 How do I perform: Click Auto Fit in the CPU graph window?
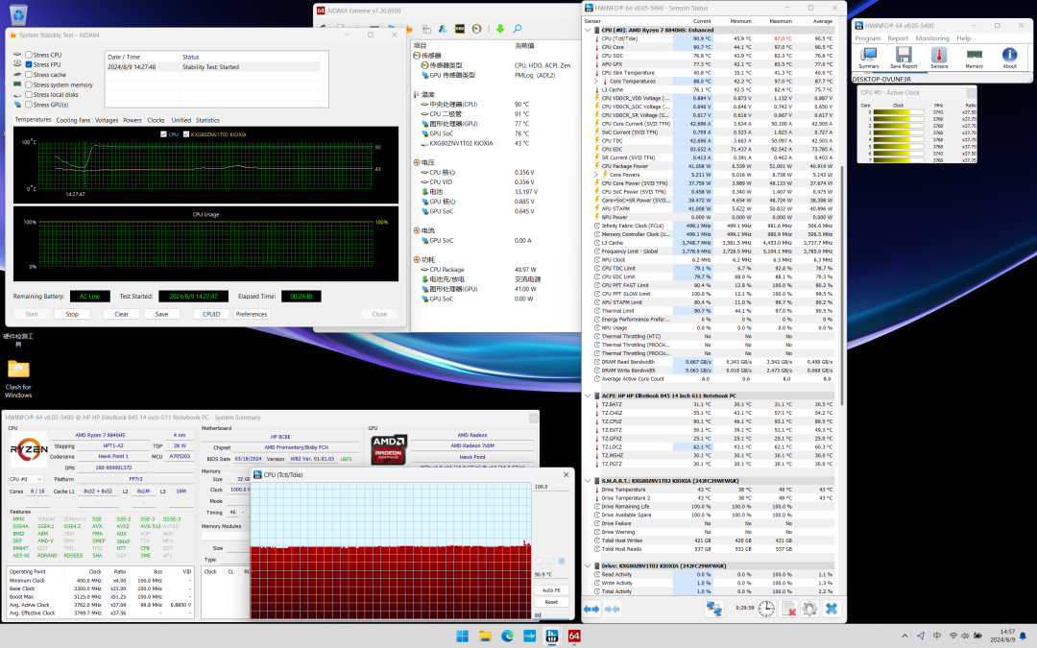(550, 590)
